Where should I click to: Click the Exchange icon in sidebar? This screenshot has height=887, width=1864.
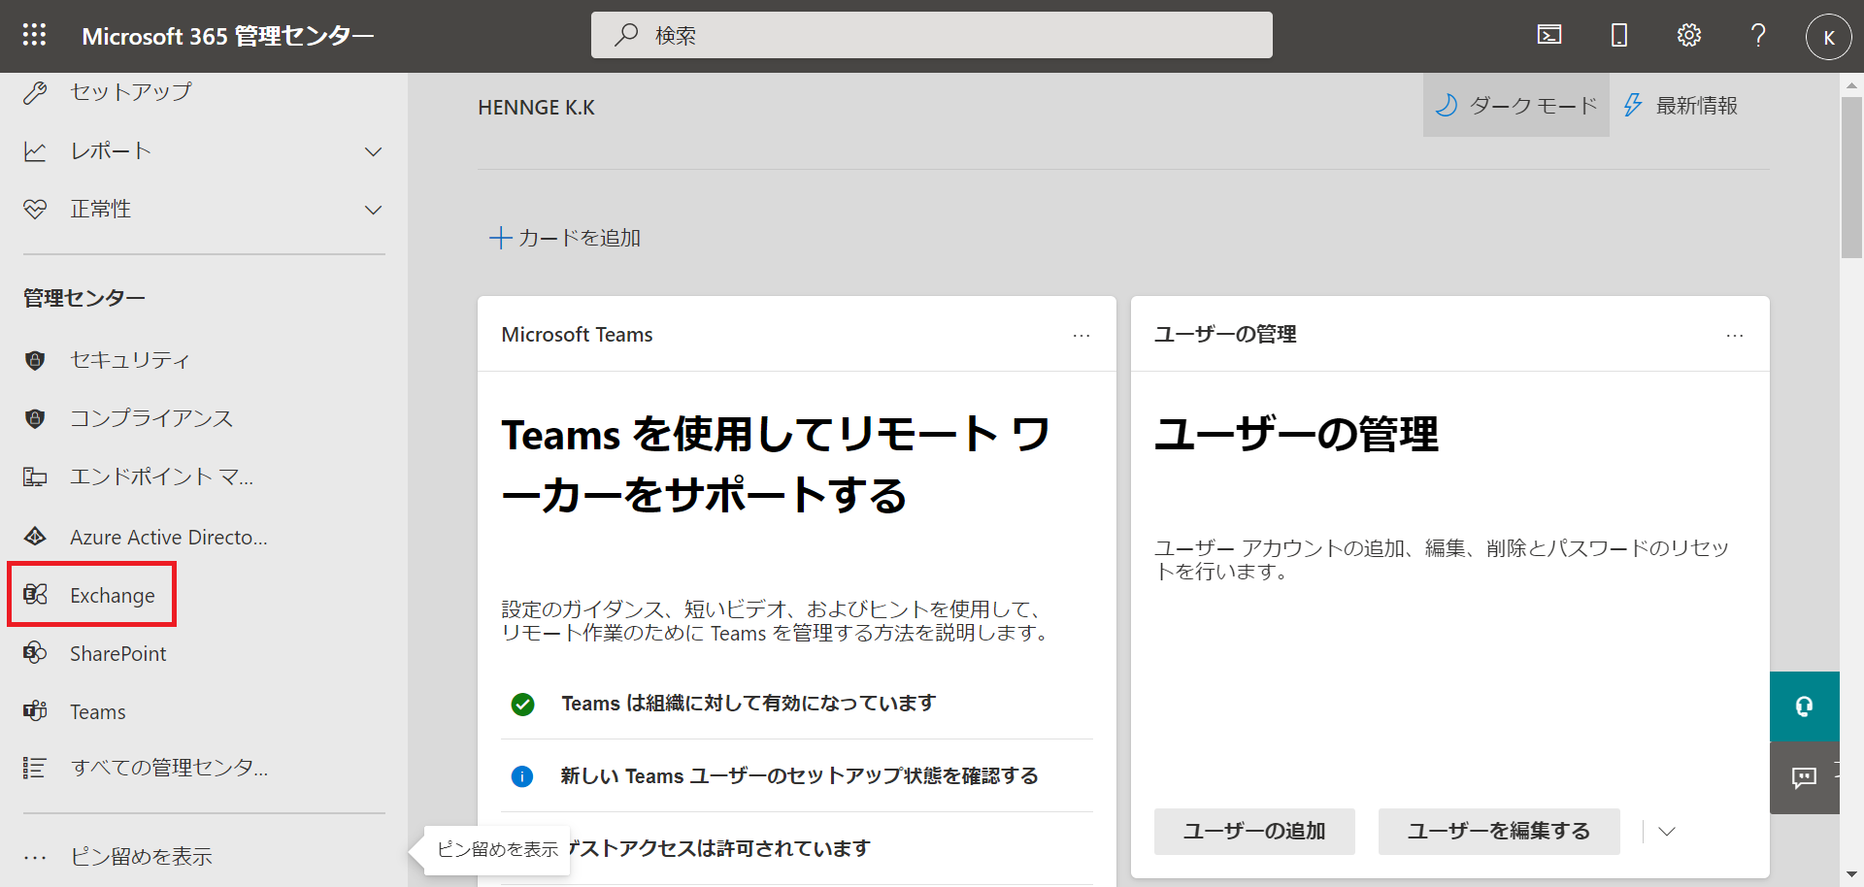pos(35,595)
